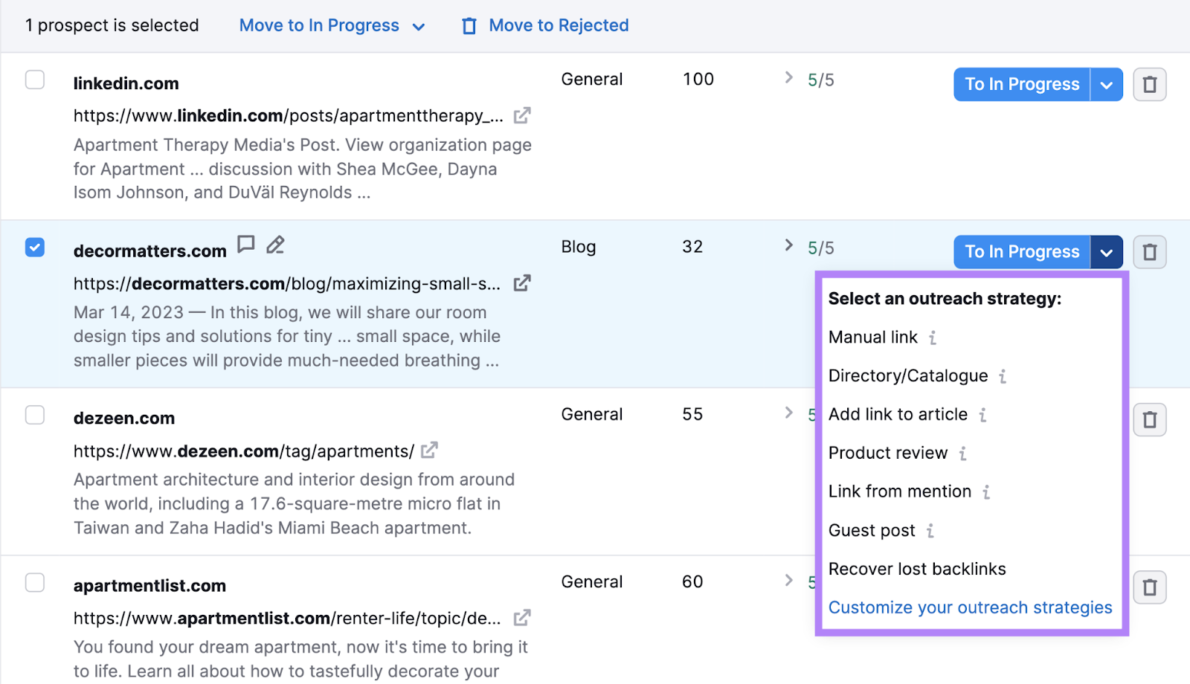Uncheck the decormatters.com checkbox
Screen dimensions: 1190x684
point(34,247)
